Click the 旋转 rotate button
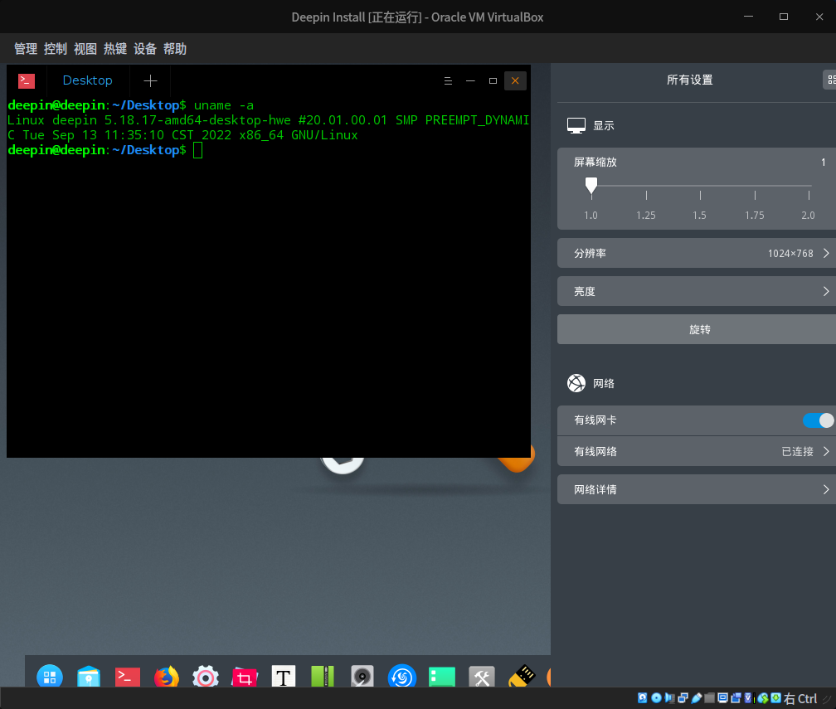The image size is (836, 709). pyautogui.click(x=699, y=329)
